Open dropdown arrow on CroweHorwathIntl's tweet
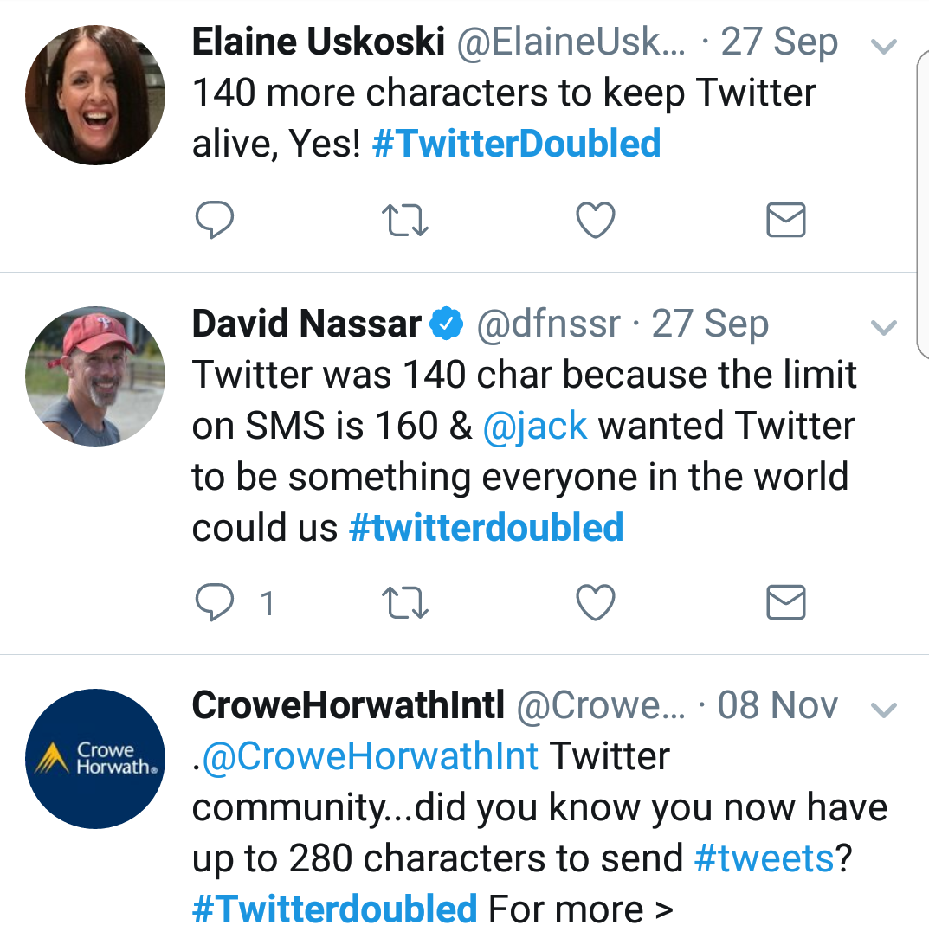929x938 pixels. (883, 710)
